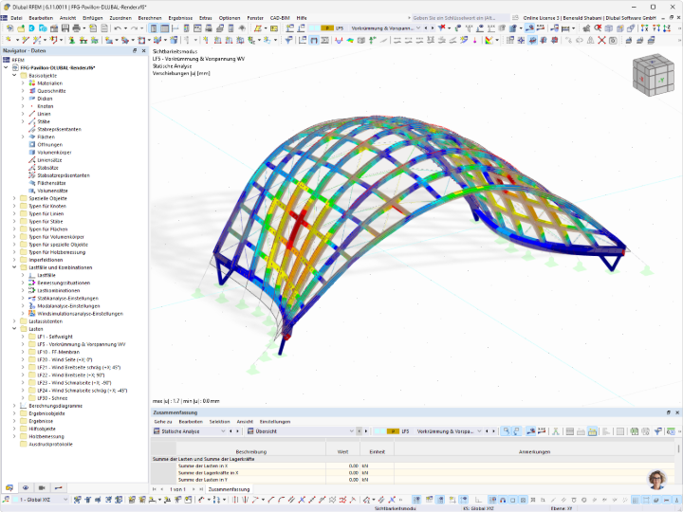Click the view cube in the corner

653,75
